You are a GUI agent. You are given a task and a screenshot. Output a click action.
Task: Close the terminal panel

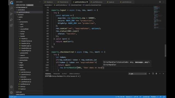click(x=164, y=74)
